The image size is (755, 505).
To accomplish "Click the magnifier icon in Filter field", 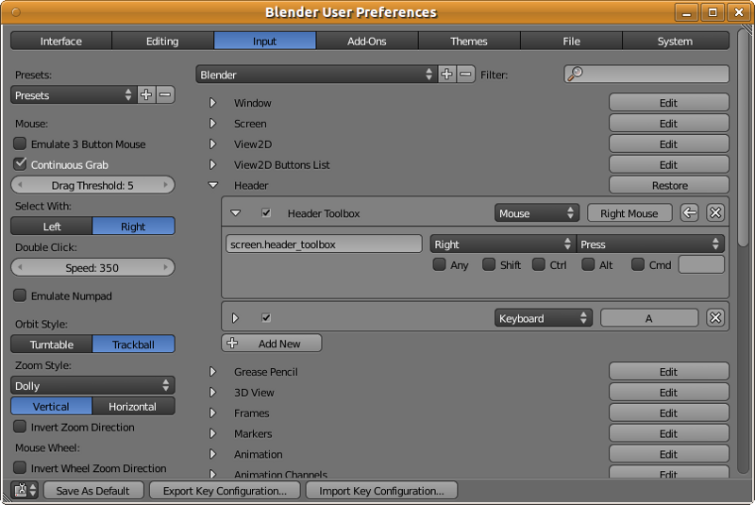I will (x=575, y=74).
